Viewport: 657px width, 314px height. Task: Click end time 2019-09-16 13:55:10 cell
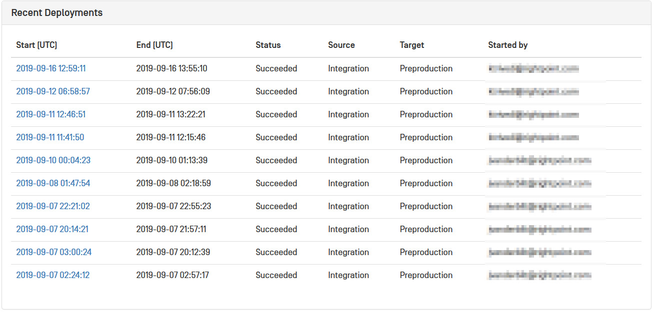tap(171, 68)
